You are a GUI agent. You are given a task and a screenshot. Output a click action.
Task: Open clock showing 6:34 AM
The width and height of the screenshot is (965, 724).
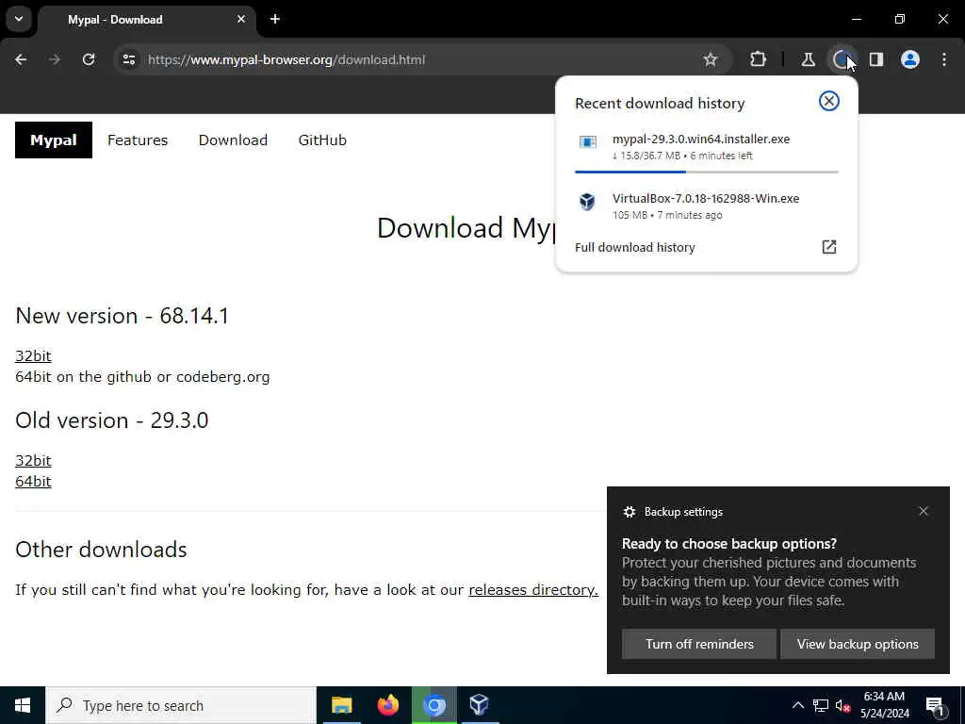click(884, 705)
